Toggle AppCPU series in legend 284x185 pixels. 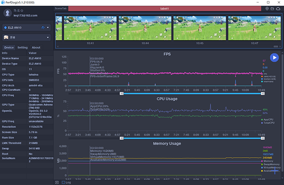pyautogui.click(x=267, y=119)
